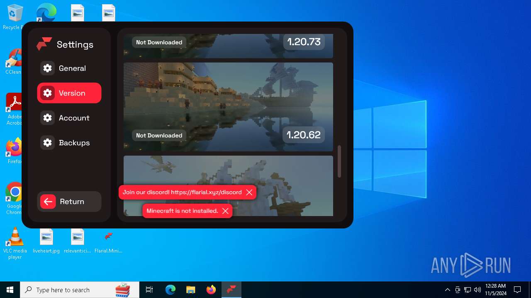The width and height of the screenshot is (531, 298).
Task: Open network settings in system tray
Action: pyautogui.click(x=468, y=290)
